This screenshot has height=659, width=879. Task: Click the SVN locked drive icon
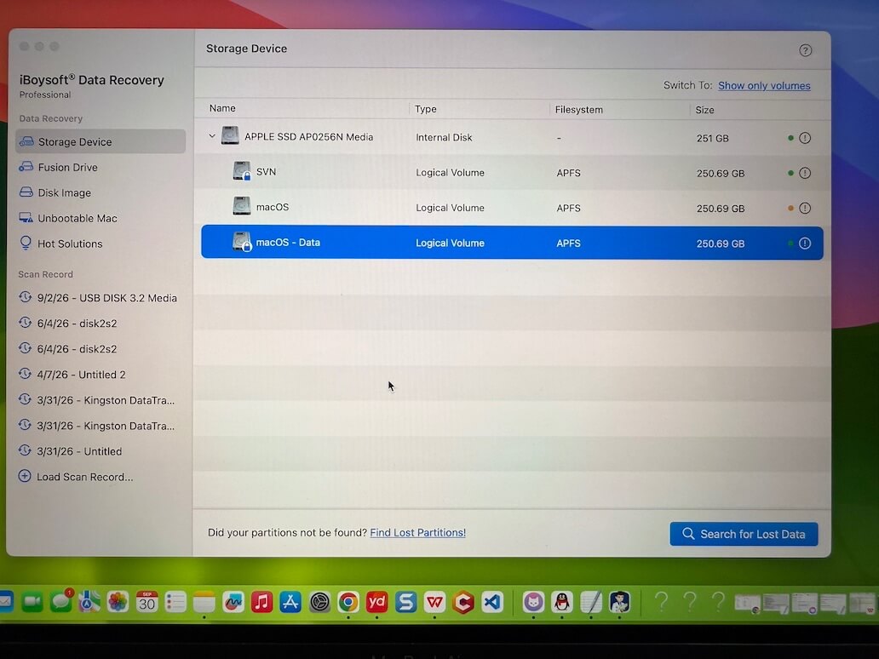[242, 171]
